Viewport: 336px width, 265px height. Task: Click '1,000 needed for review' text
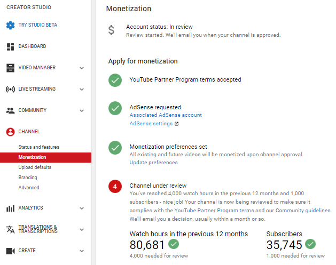295,256
